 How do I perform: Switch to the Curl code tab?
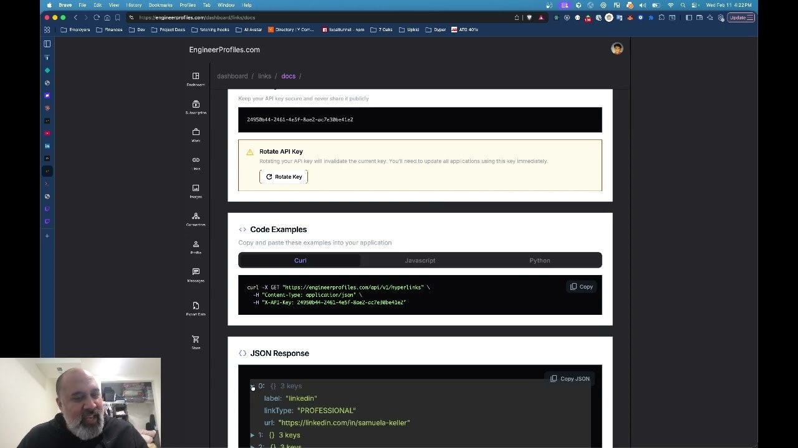pyautogui.click(x=300, y=260)
